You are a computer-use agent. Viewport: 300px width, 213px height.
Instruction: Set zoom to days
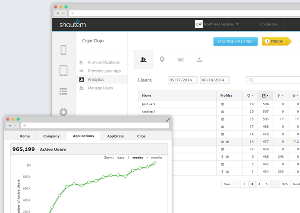click(x=121, y=158)
